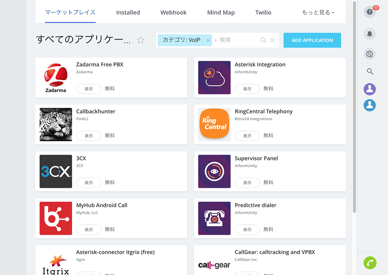Add page to favorites with star icon

point(141,40)
